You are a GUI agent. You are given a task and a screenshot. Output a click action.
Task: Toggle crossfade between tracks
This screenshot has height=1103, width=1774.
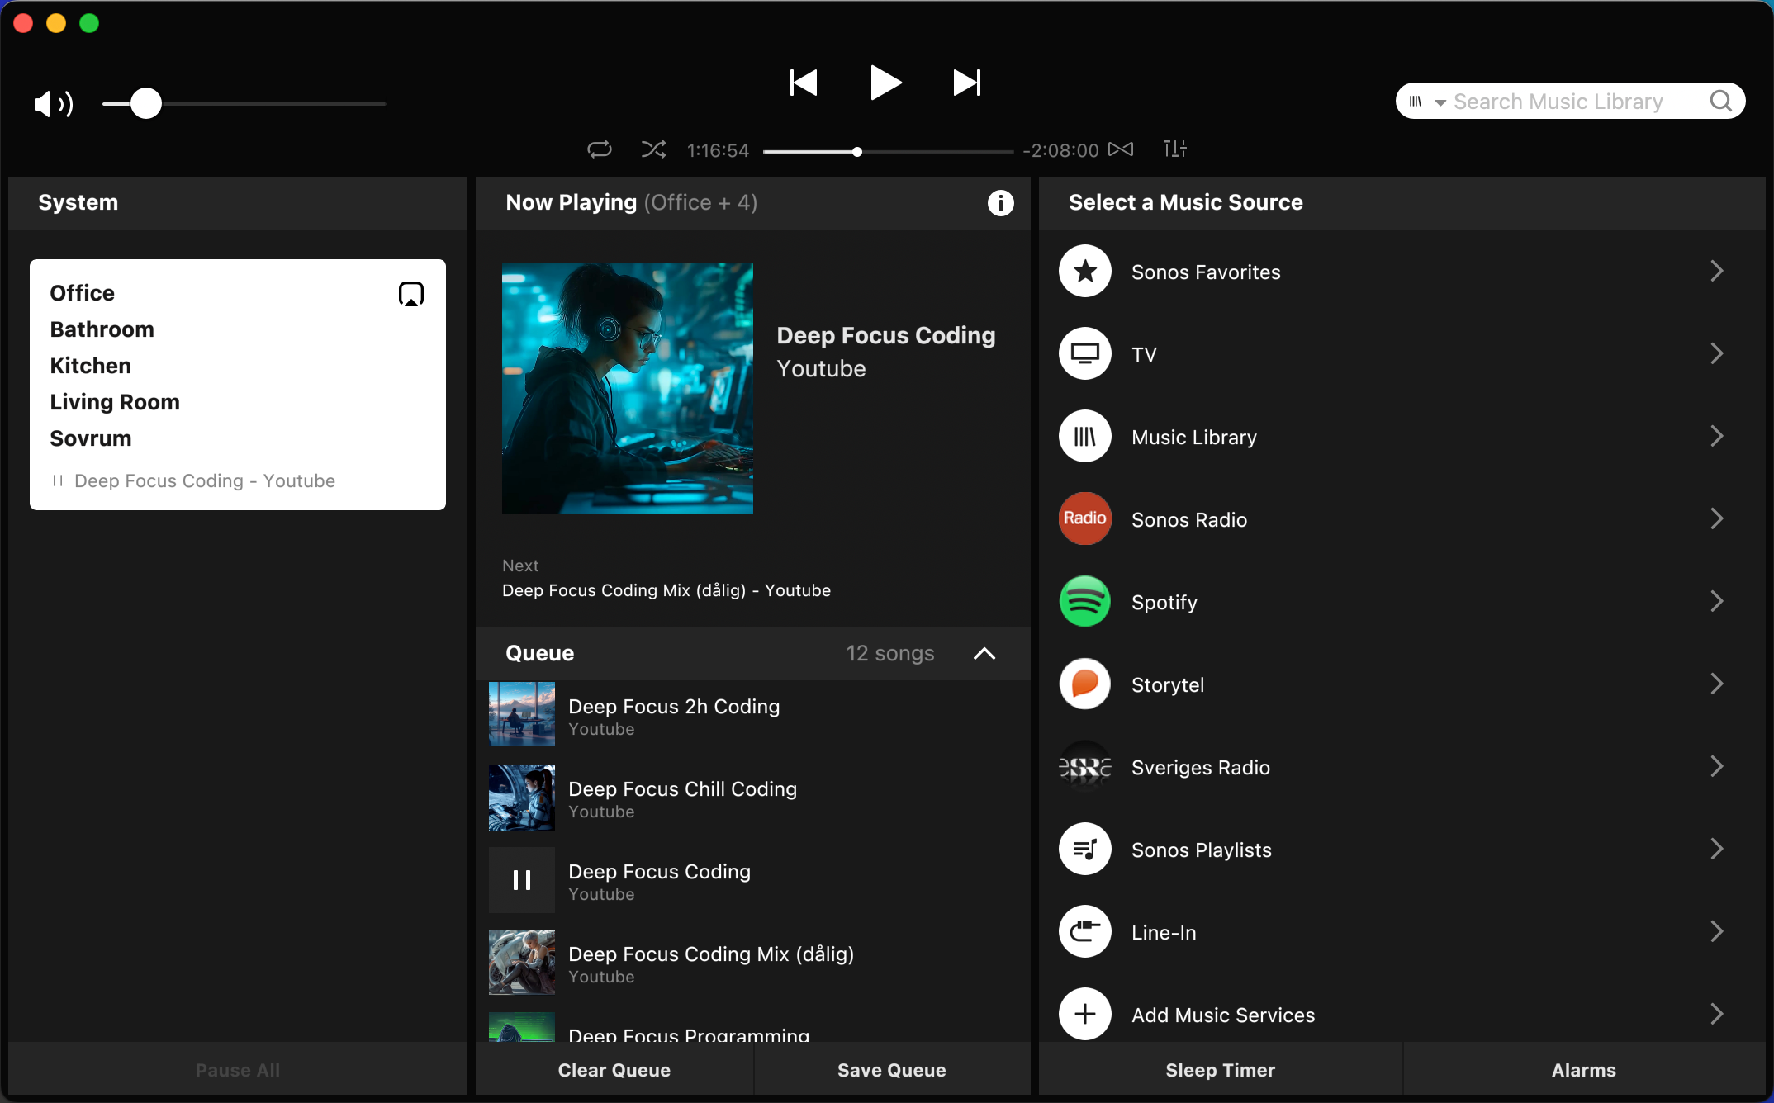tap(1121, 149)
